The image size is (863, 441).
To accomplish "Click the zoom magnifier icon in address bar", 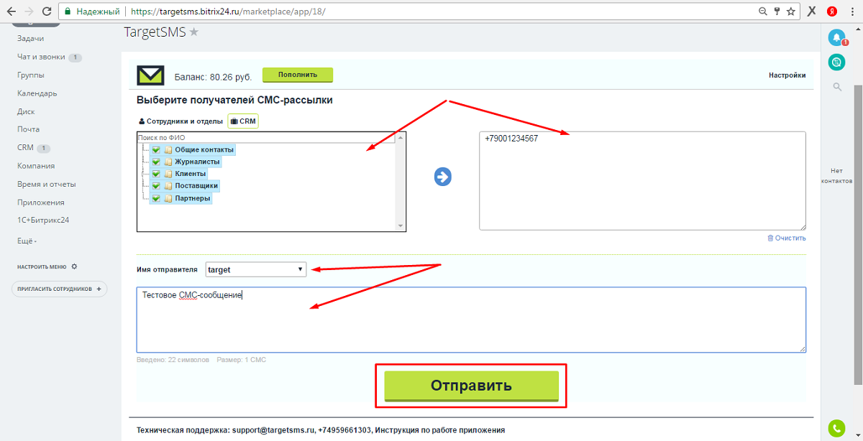I will click(763, 11).
